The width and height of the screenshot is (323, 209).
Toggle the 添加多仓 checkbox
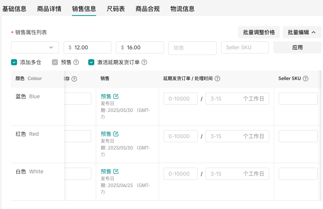click(14, 62)
